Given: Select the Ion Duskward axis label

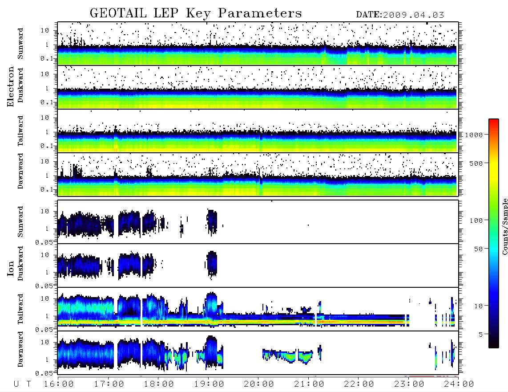Looking at the screenshot, I should click(x=20, y=264).
